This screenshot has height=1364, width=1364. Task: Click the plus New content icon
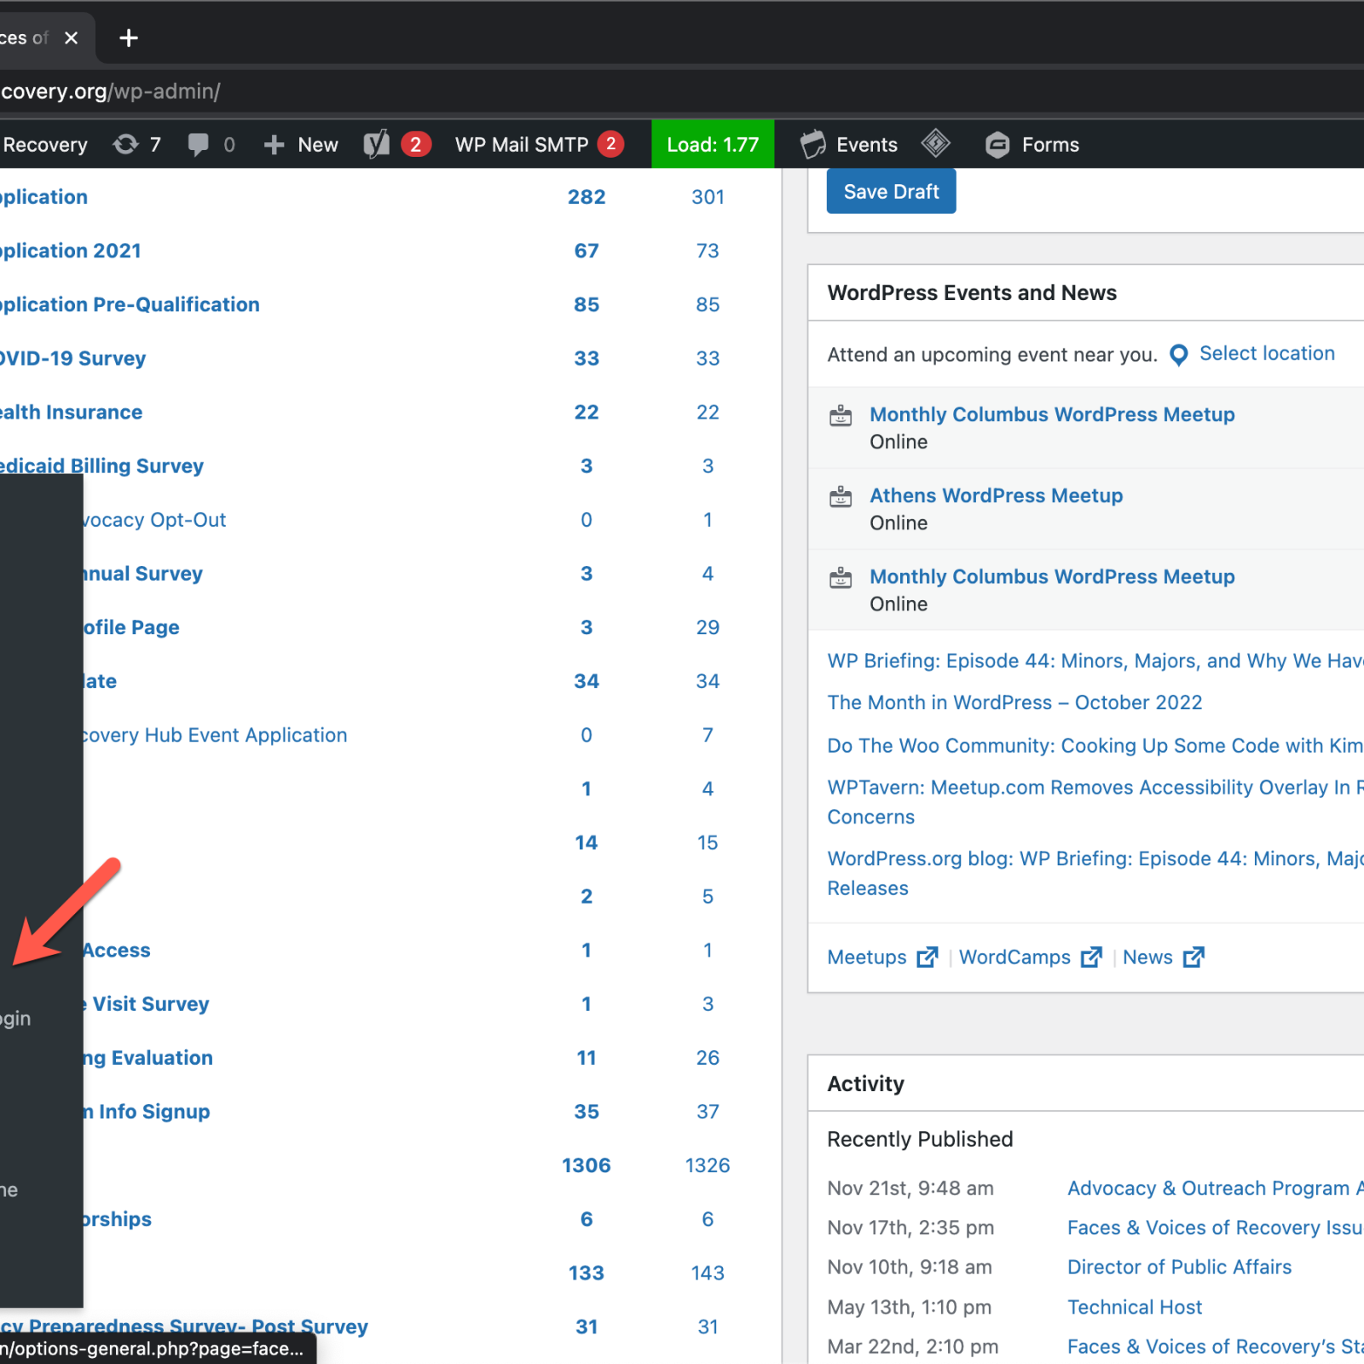tap(274, 145)
